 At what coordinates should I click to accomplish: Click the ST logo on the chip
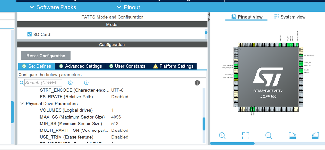pos(268,77)
